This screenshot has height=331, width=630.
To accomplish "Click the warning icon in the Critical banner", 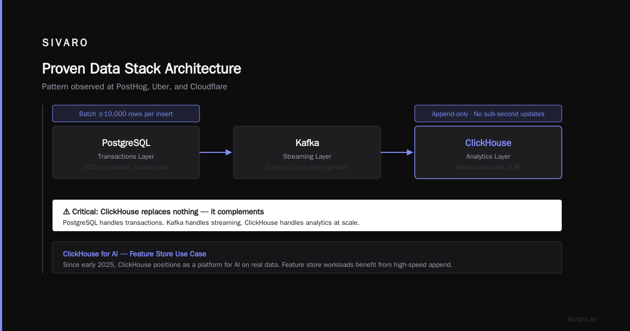I will (x=67, y=212).
